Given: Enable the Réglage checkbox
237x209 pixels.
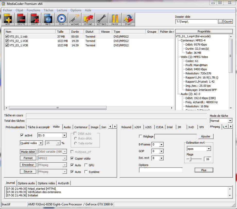Looking at the screenshot, I should pyautogui.click(x=141, y=136).
